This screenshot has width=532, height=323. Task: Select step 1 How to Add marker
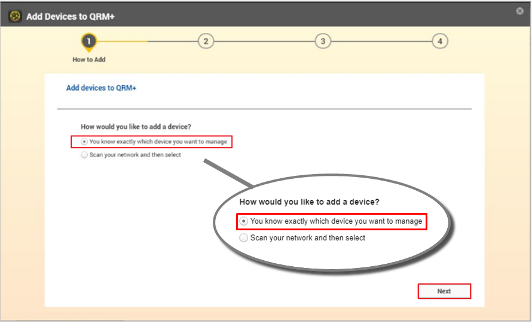(x=88, y=42)
